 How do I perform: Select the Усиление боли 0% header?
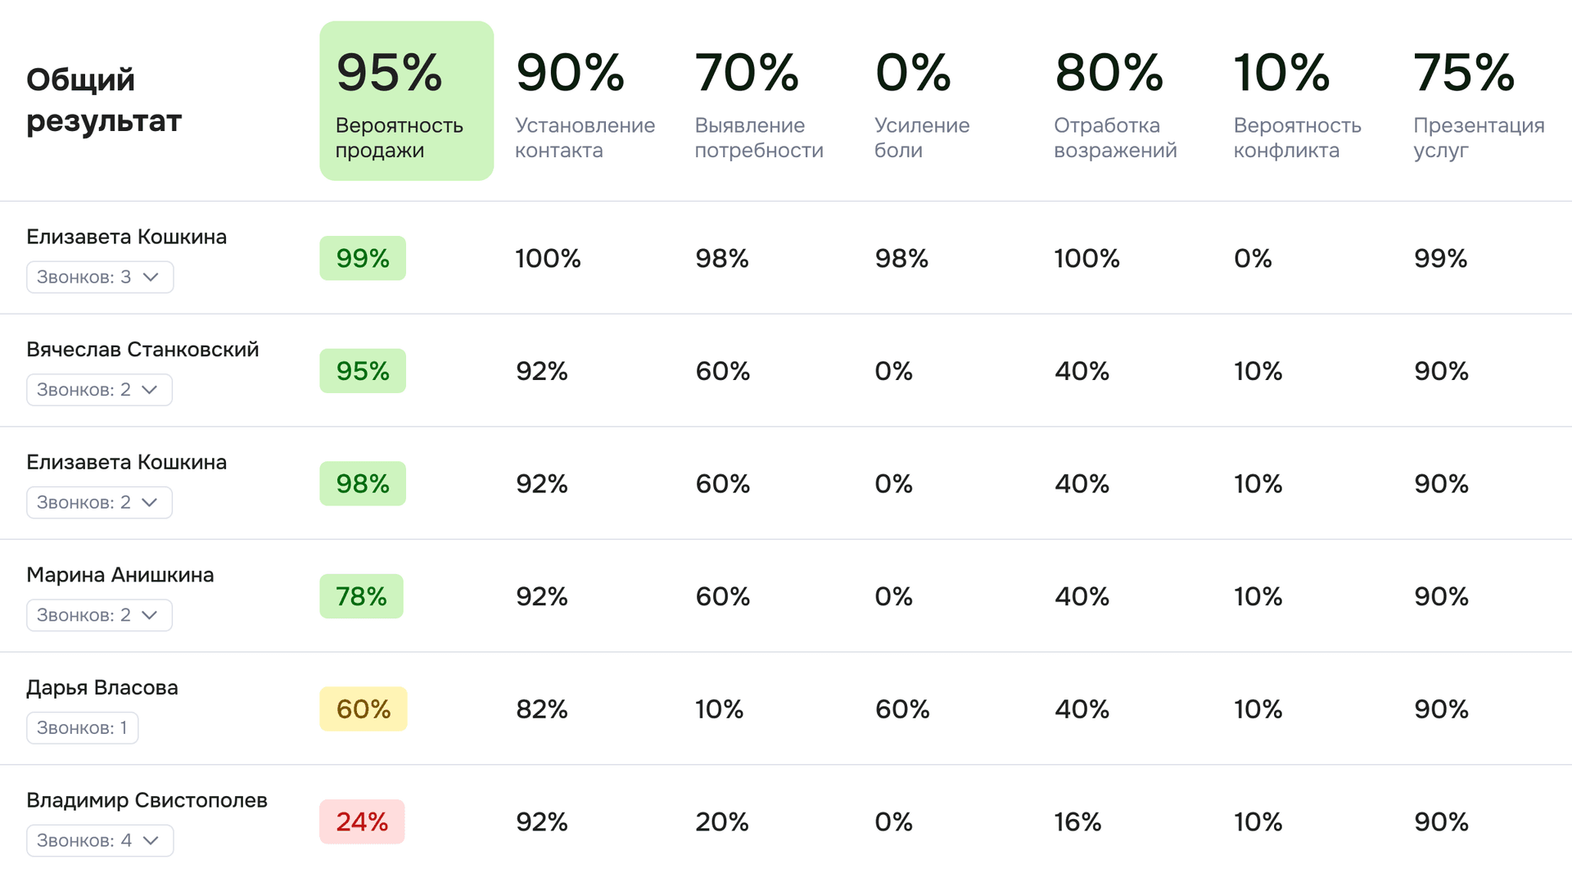coord(921,102)
